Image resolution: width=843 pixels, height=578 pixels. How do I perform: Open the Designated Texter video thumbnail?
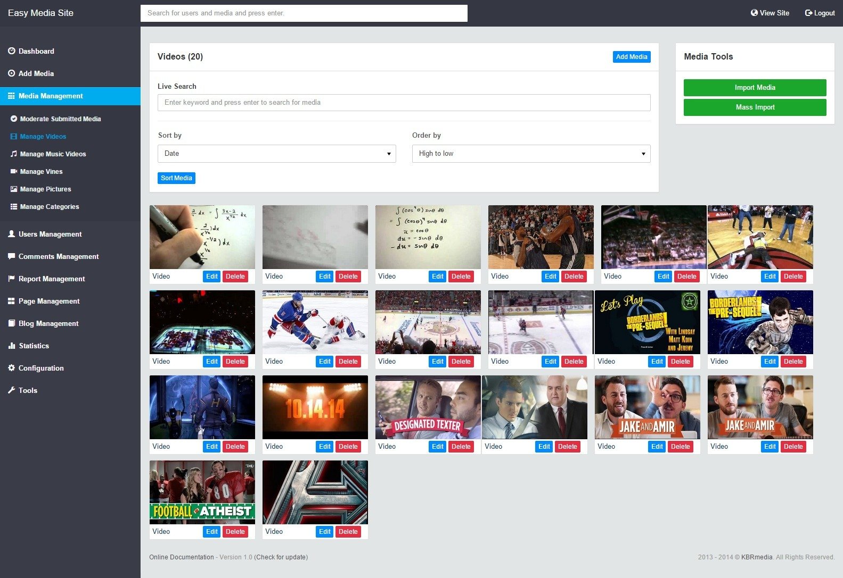click(428, 407)
